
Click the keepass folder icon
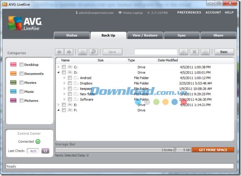click(x=76, y=88)
